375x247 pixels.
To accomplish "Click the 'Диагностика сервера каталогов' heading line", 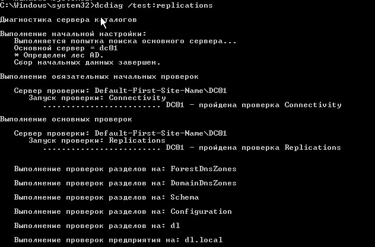I will (68, 20).
